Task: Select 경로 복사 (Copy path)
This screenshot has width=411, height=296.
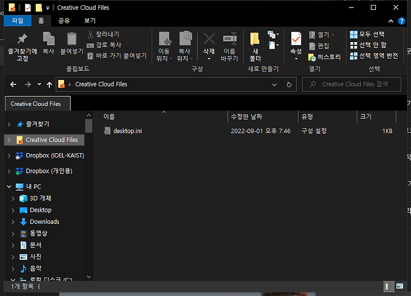Action: click(104, 45)
